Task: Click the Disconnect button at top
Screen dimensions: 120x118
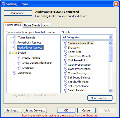Action: click(18, 13)
